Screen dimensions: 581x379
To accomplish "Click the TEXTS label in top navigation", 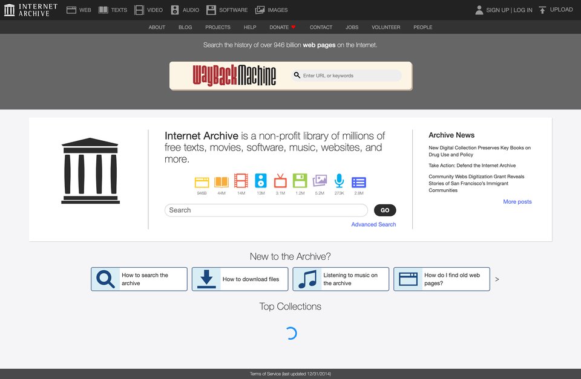I will 119,10.
